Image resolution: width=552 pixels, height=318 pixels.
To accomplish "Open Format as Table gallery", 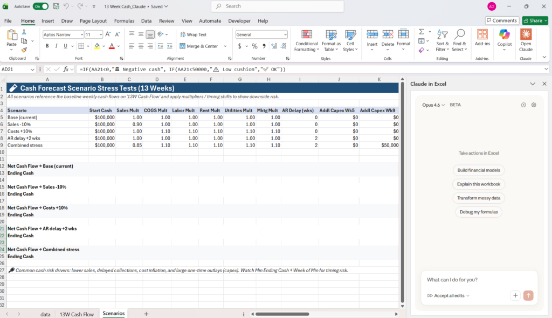I will tap(332, 41).
